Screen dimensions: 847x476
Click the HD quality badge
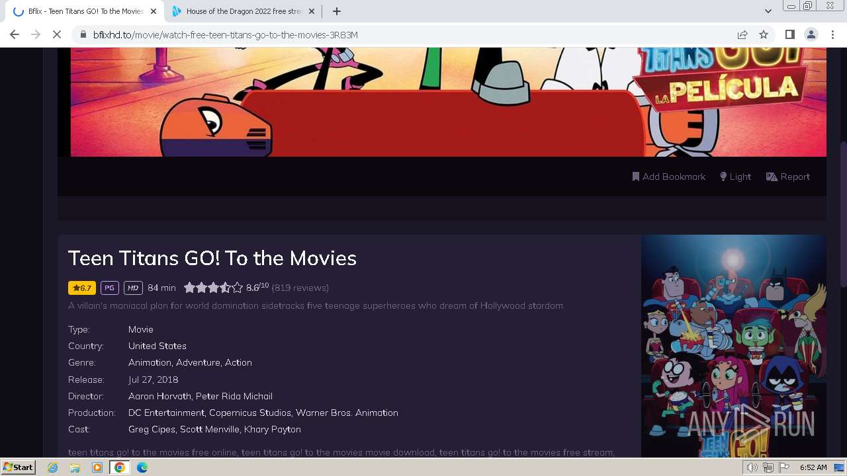[x=133, y=288]
